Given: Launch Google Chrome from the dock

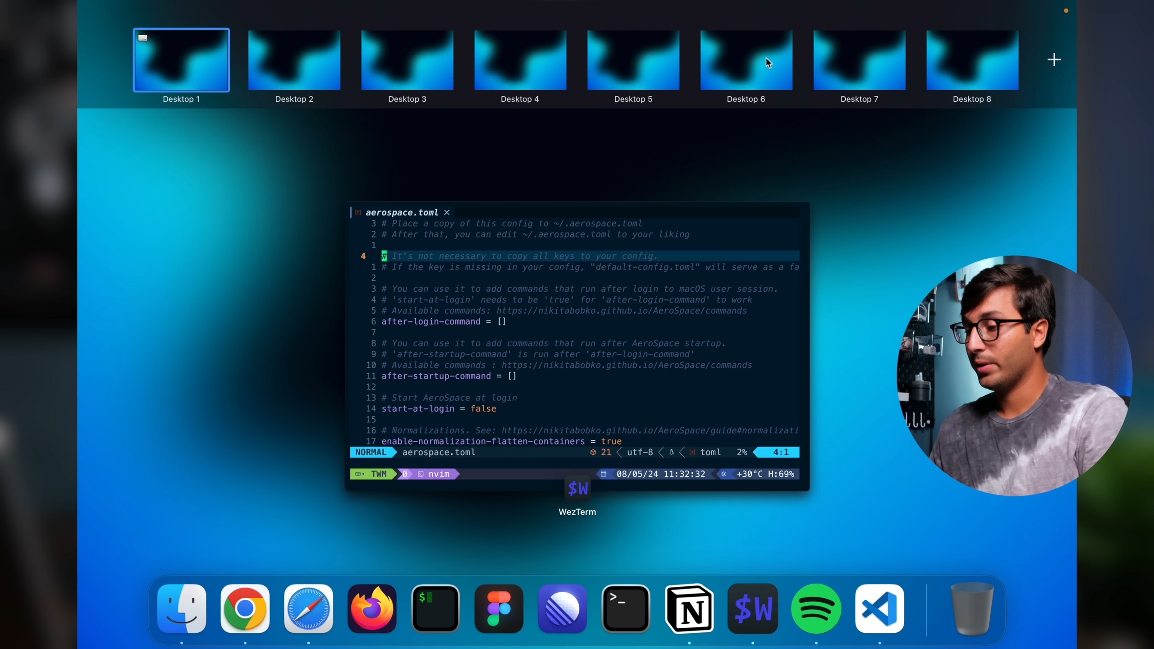Looking at the screenshot, I should pos(245,608).
